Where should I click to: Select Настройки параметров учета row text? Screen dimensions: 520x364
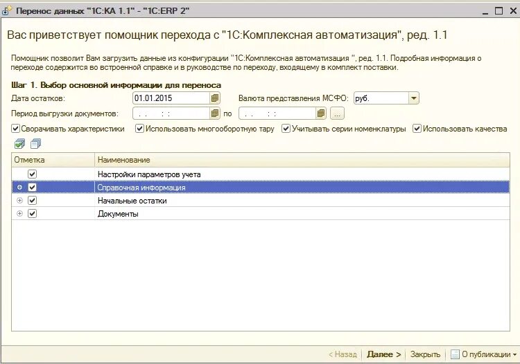[x=149, y=174]
